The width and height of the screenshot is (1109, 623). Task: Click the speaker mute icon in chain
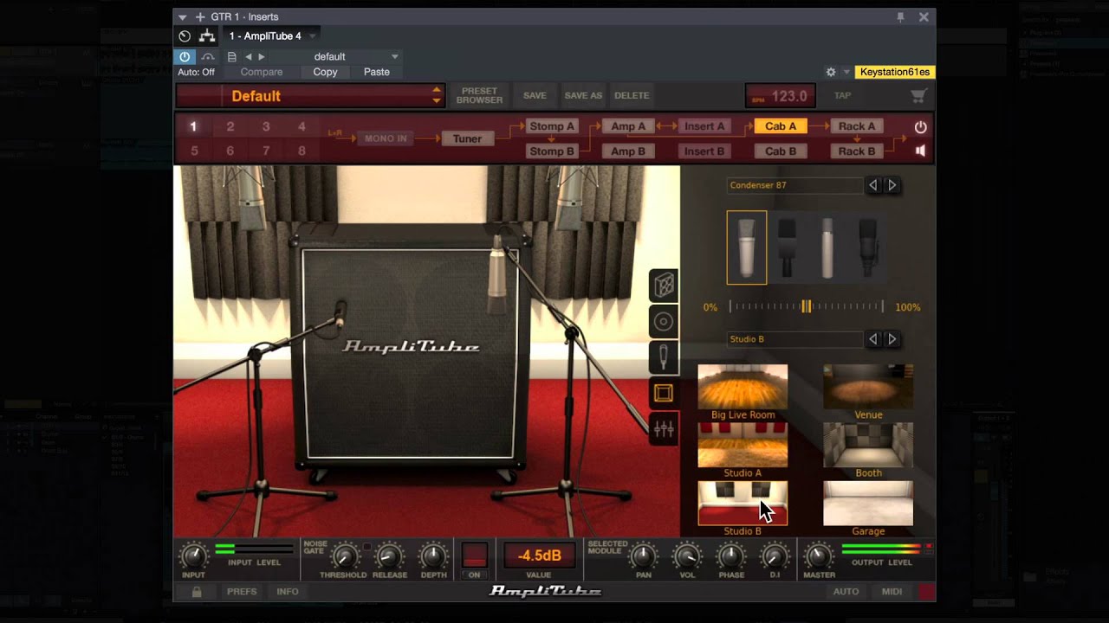click(x=920, y=151)
